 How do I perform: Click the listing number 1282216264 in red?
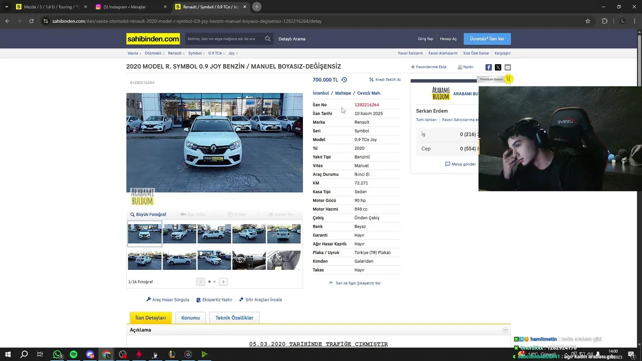[x=367, y=105]
